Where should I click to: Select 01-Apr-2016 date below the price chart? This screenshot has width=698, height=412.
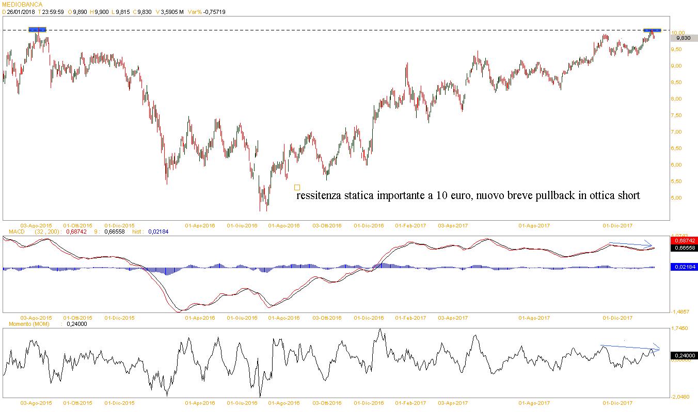[x=199, y=226]
